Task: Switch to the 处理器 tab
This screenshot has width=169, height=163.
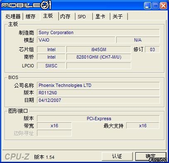Action: click(x=13, y=17)
